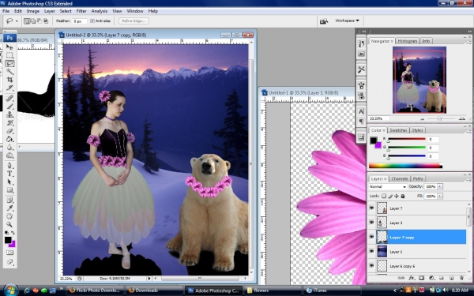Open the status bar Doc info arrow
This screenshot has height=296, width=474.
coord(149,278)
